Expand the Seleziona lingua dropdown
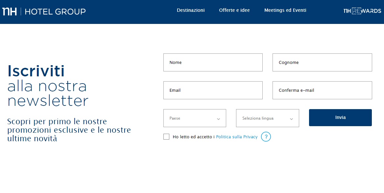This screenshot has height=193, width=384. coord(267,118)
